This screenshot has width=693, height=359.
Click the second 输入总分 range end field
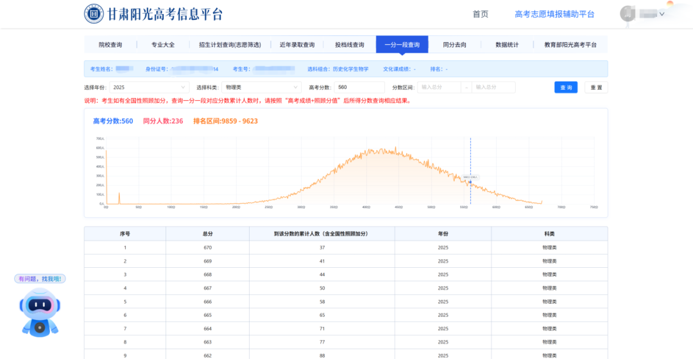tap(493, 87)
